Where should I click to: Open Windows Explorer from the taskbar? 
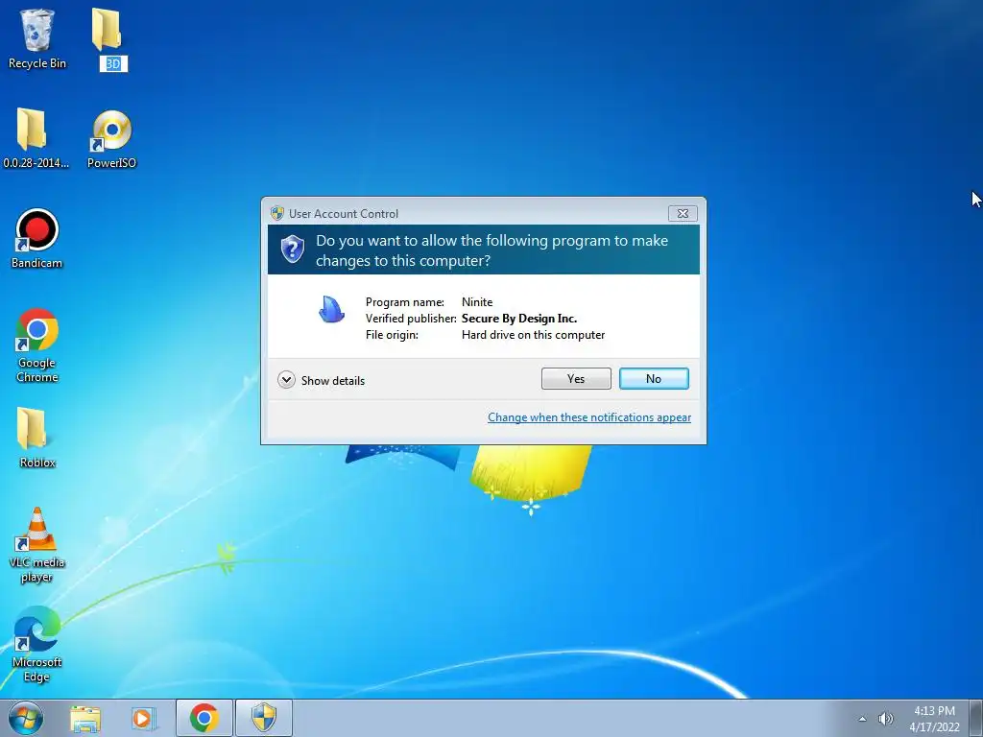coord(85,718)
